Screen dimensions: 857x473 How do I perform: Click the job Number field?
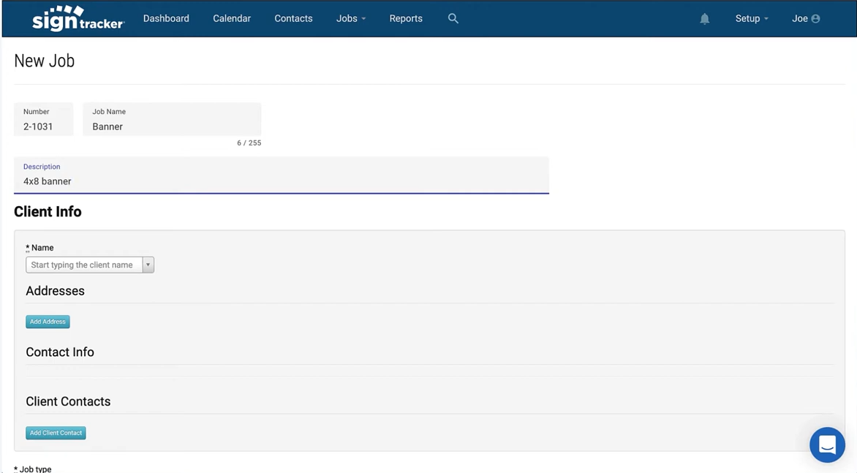point(44,119)
